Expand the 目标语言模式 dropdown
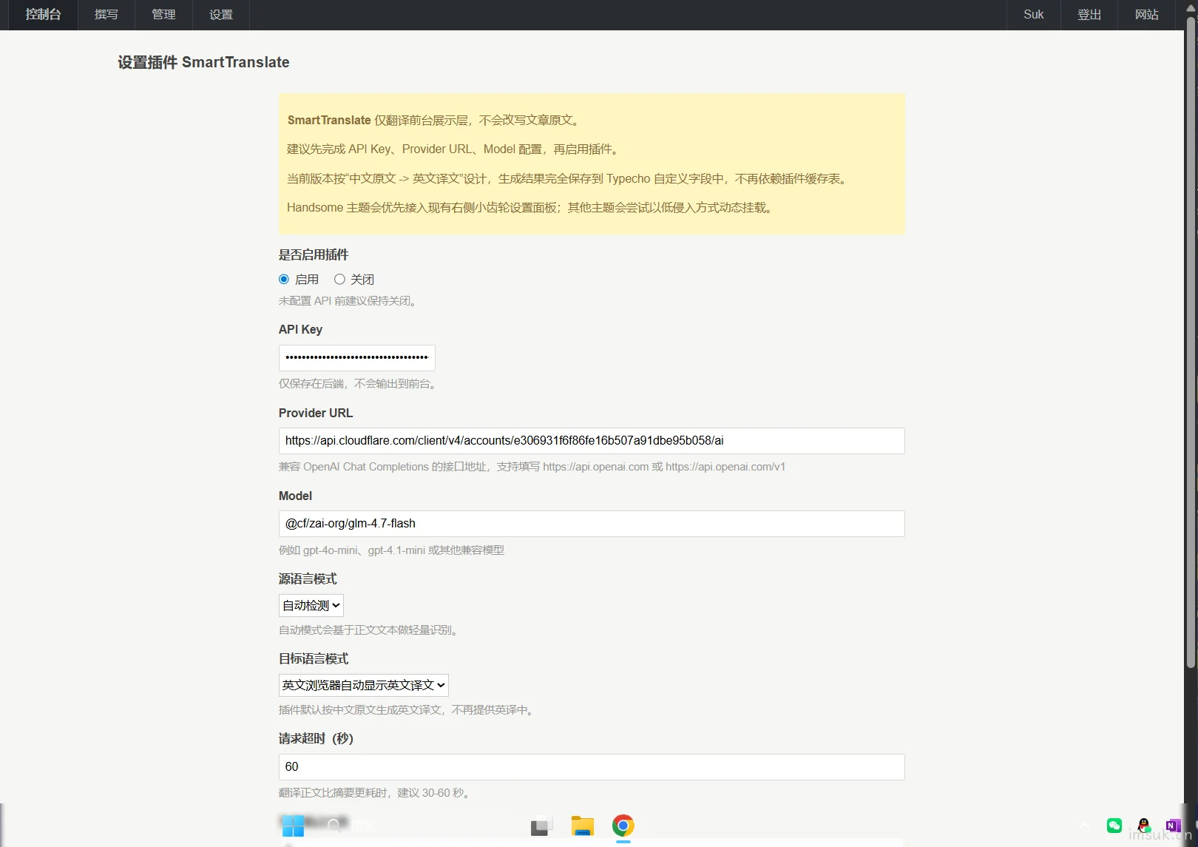Viewport: 1198px width, 847px height. [364, 686]
